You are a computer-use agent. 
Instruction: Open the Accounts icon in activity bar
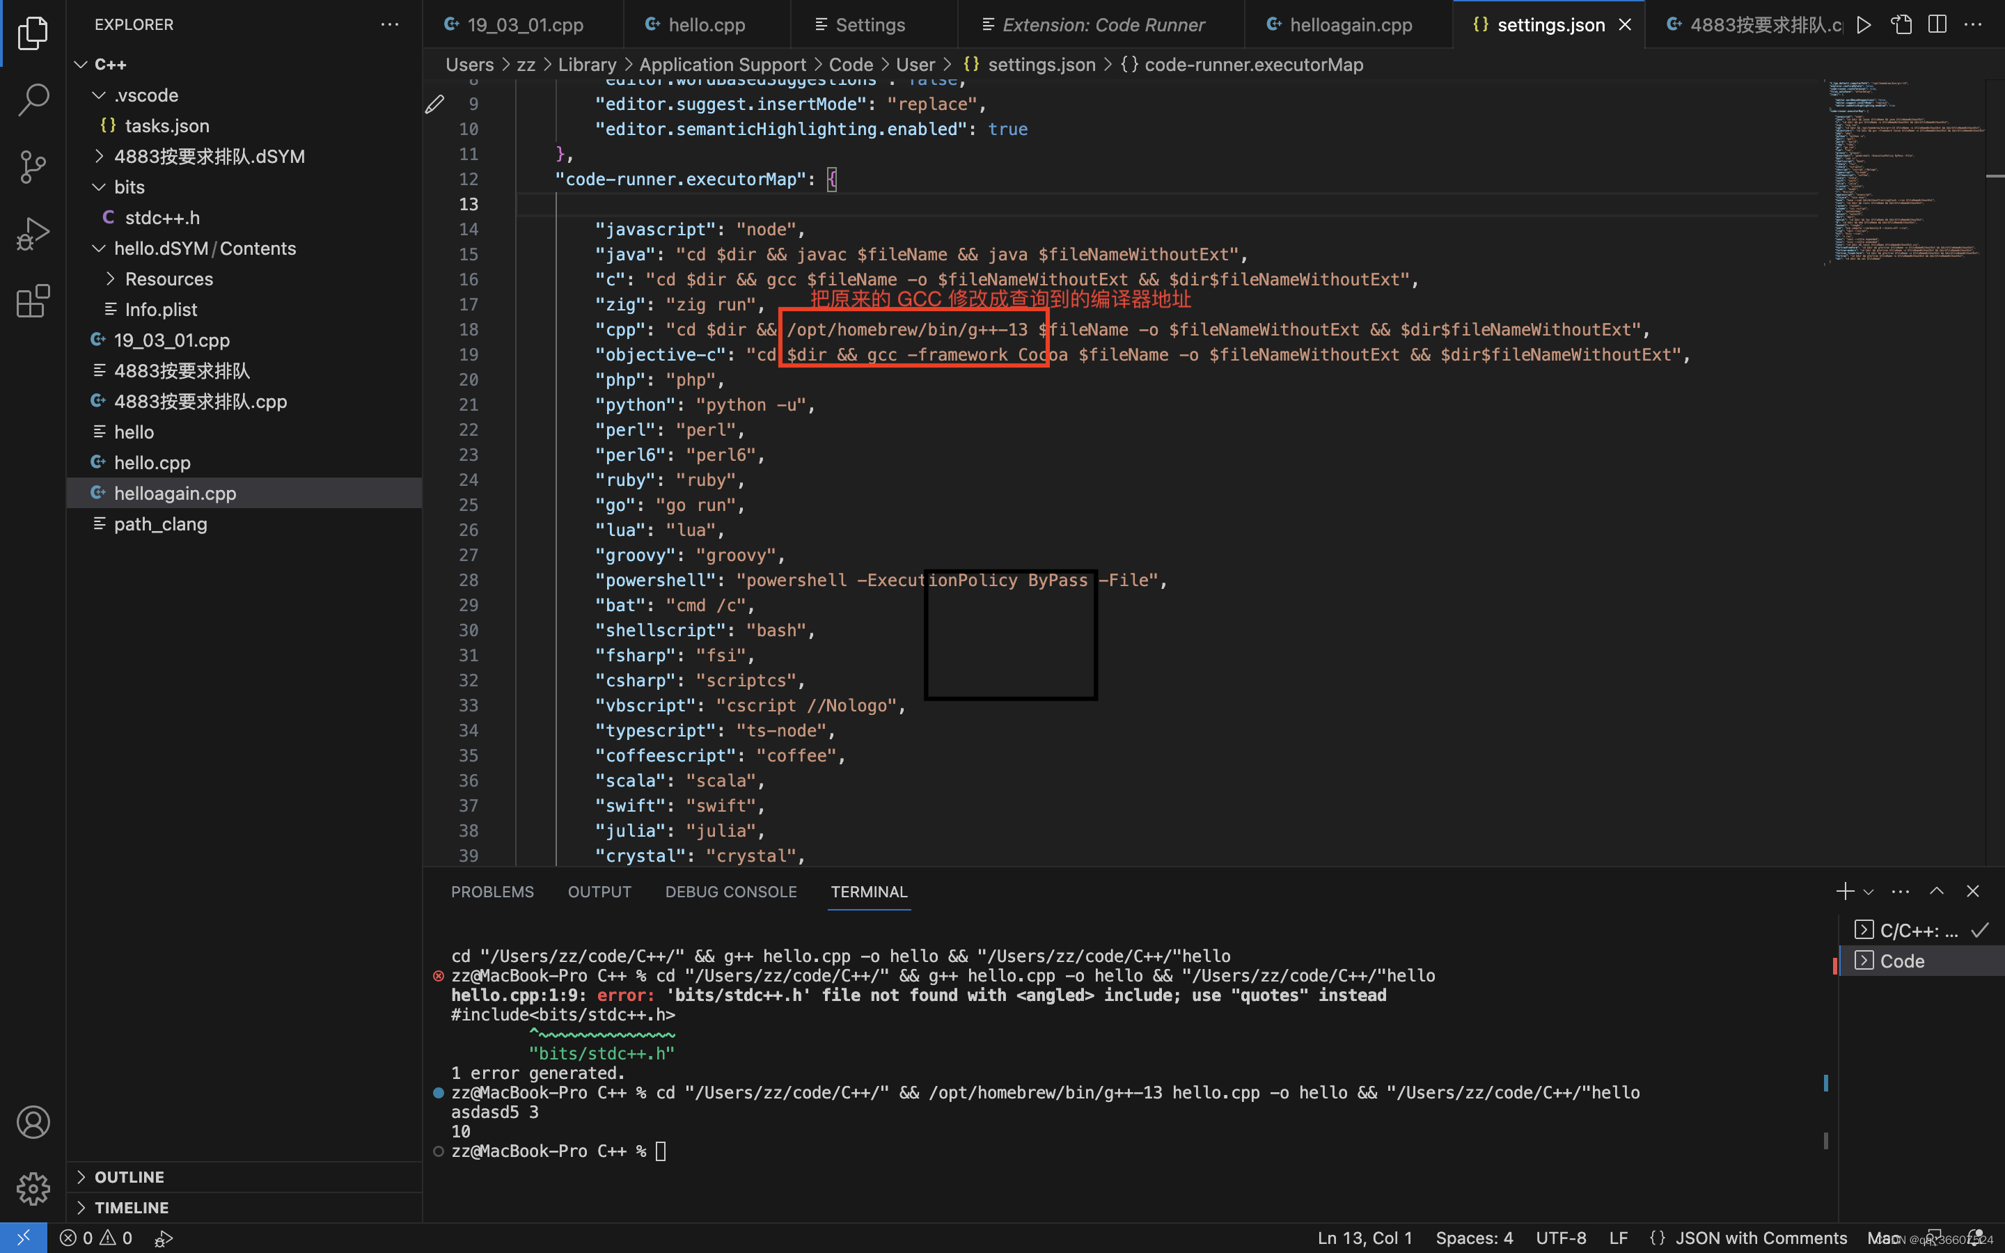pyautogui.click(x=32, y=1122)
